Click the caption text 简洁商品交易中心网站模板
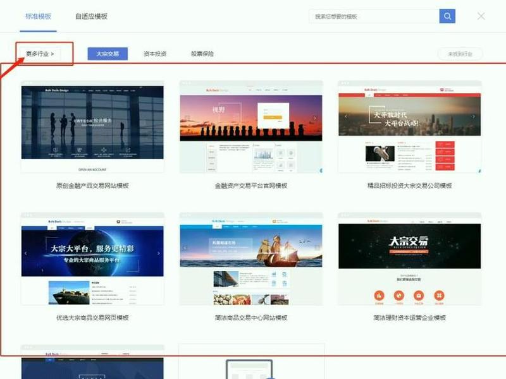This screenshot has height=379, width=506. coord(251,318)
